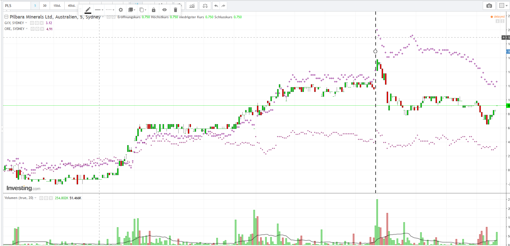
Task: Redo the last chart action
Action: click(x=223, y=6)
